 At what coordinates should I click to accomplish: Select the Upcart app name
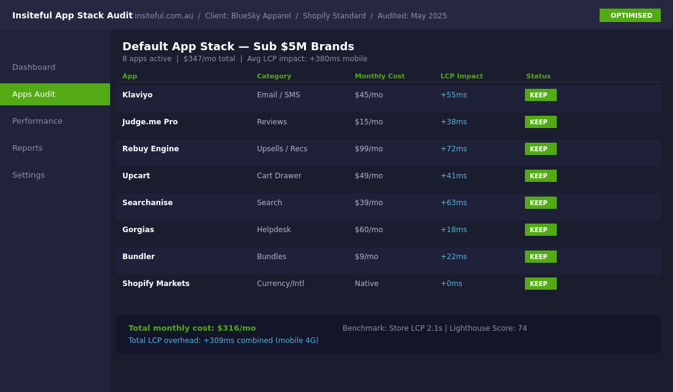coord(136,176)
